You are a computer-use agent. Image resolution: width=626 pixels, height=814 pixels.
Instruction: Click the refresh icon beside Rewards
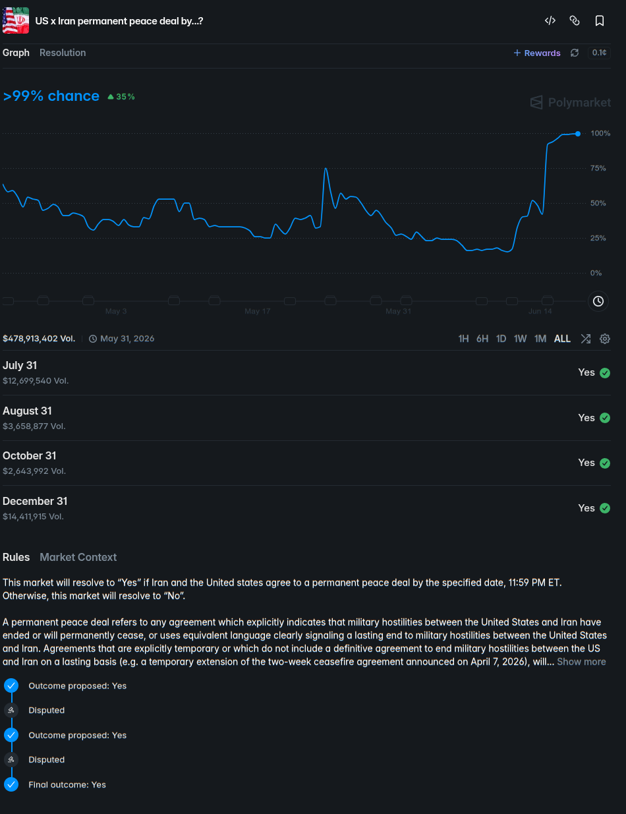click(575, 53)
